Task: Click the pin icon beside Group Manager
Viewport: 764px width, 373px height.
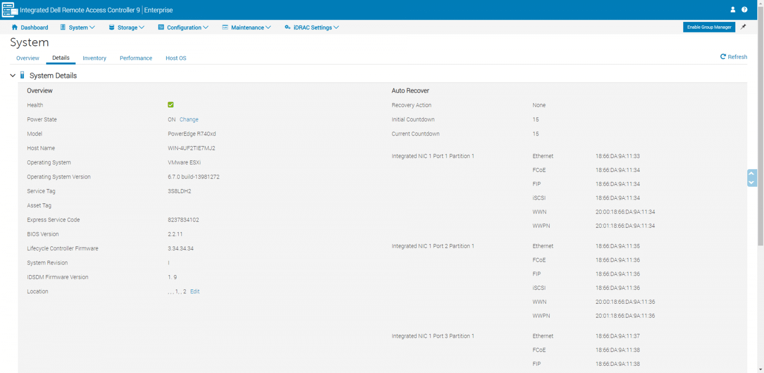Action: [743, 27]
